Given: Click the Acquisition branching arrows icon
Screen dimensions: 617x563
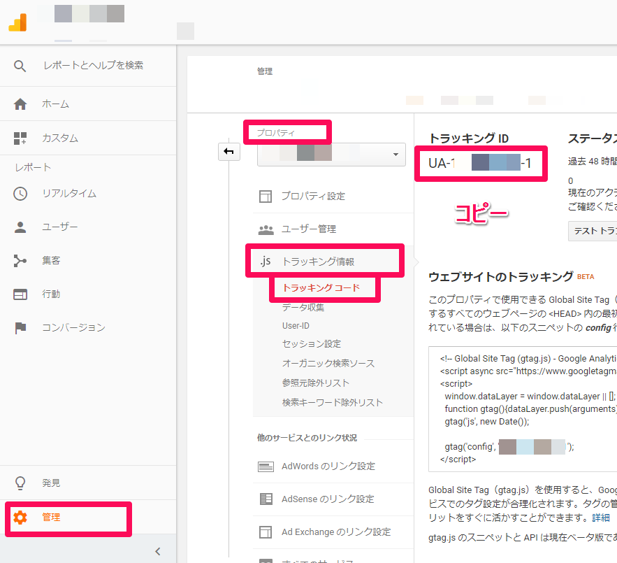Looking at the screenshot, I should coord(20,260).
